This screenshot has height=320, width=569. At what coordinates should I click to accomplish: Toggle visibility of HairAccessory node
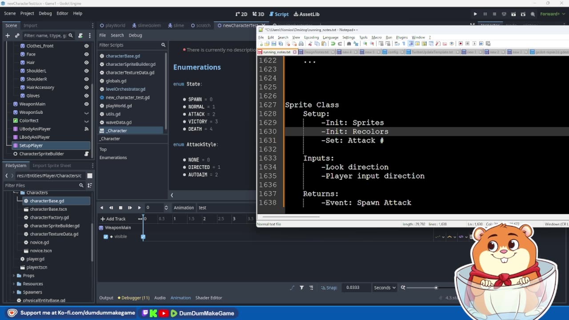(87, 88)
